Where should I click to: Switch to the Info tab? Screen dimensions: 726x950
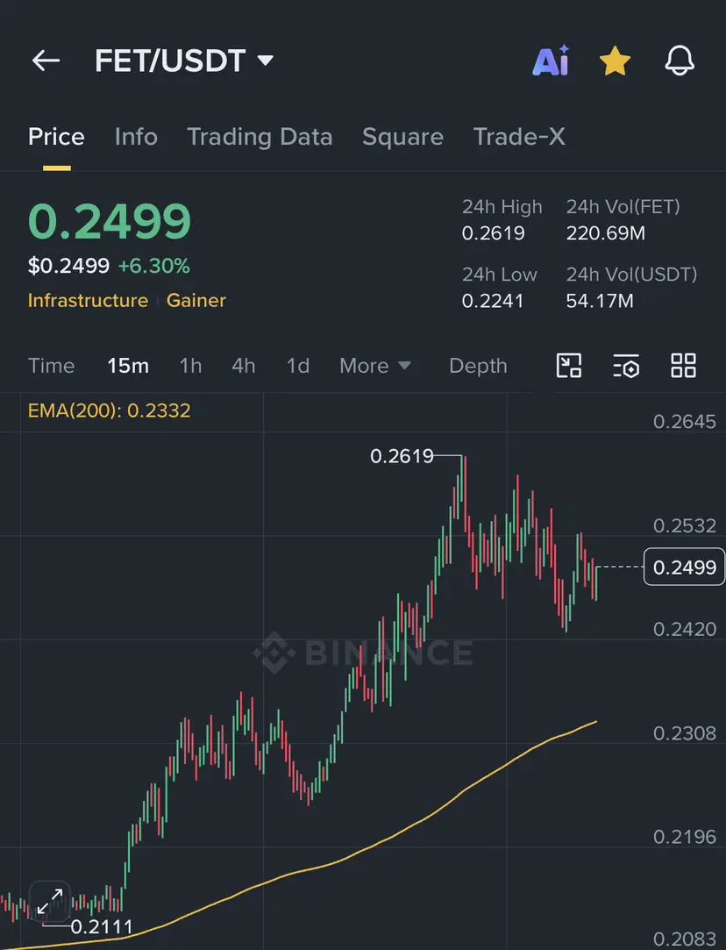136,137
